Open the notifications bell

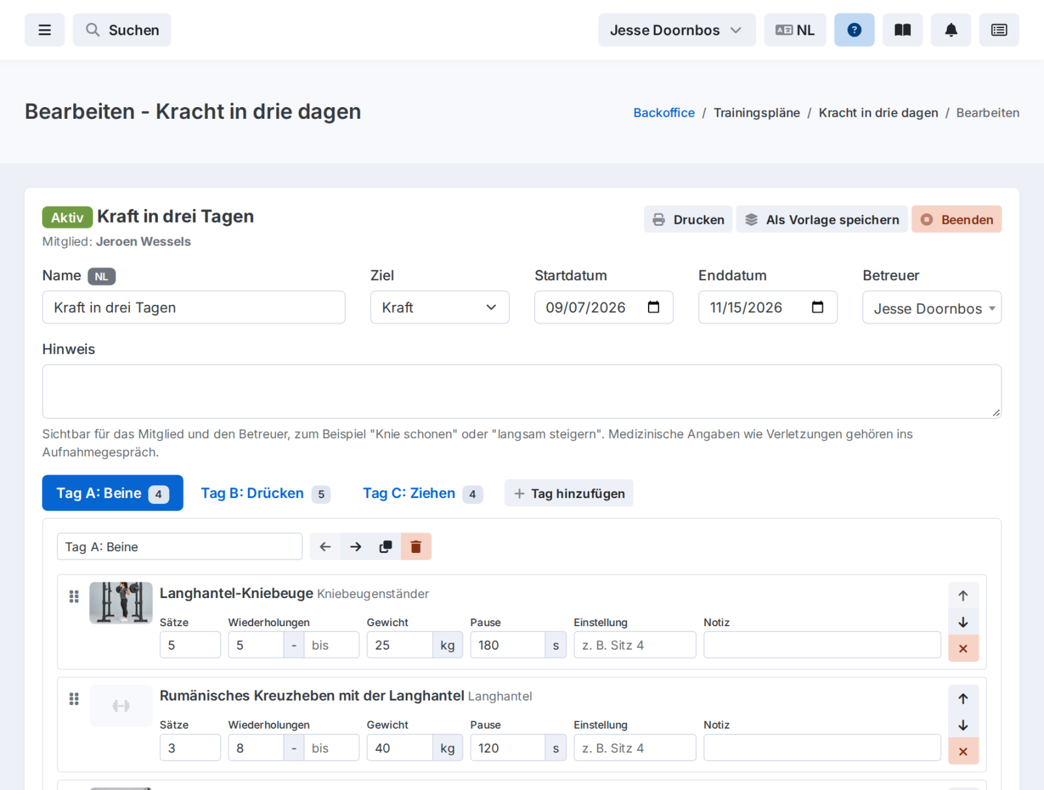coord(951,30)
